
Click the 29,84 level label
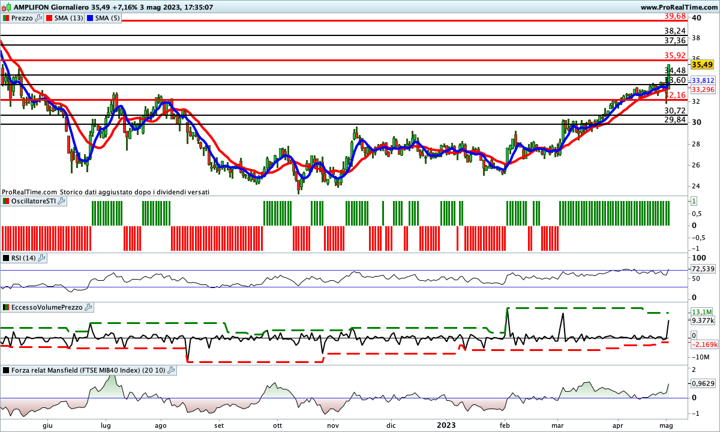pos(676,120)
